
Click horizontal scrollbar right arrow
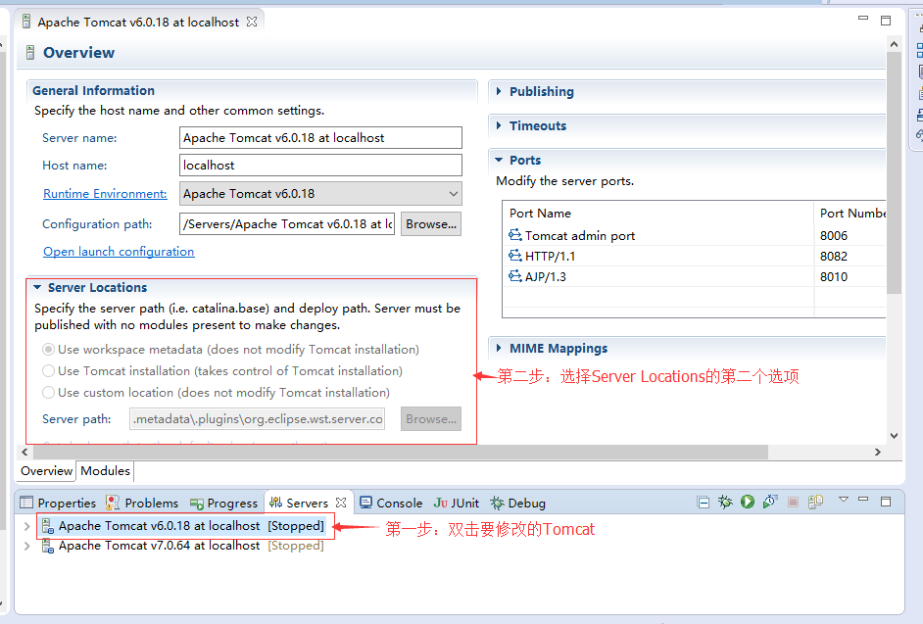[x=878, y=453]
